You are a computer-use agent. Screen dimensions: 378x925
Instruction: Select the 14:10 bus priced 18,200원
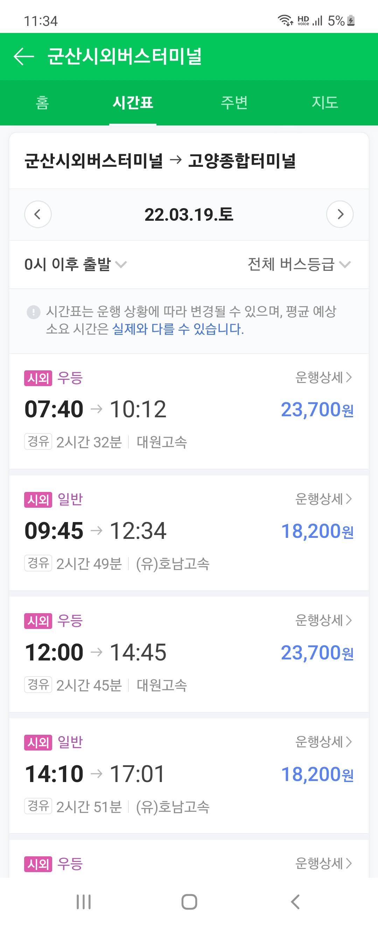click(x=189, y=776)
